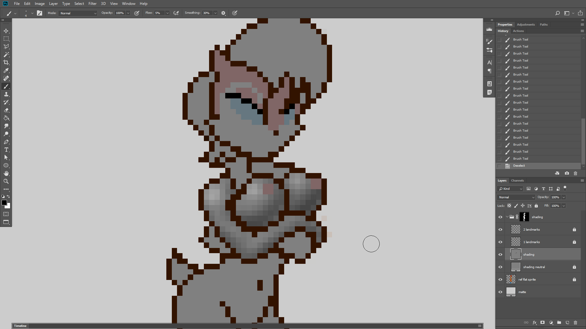Image resolution: width=586 pixels, height=329 pixels.
Task: Select the Eyedropper tool
Action: 6,70
